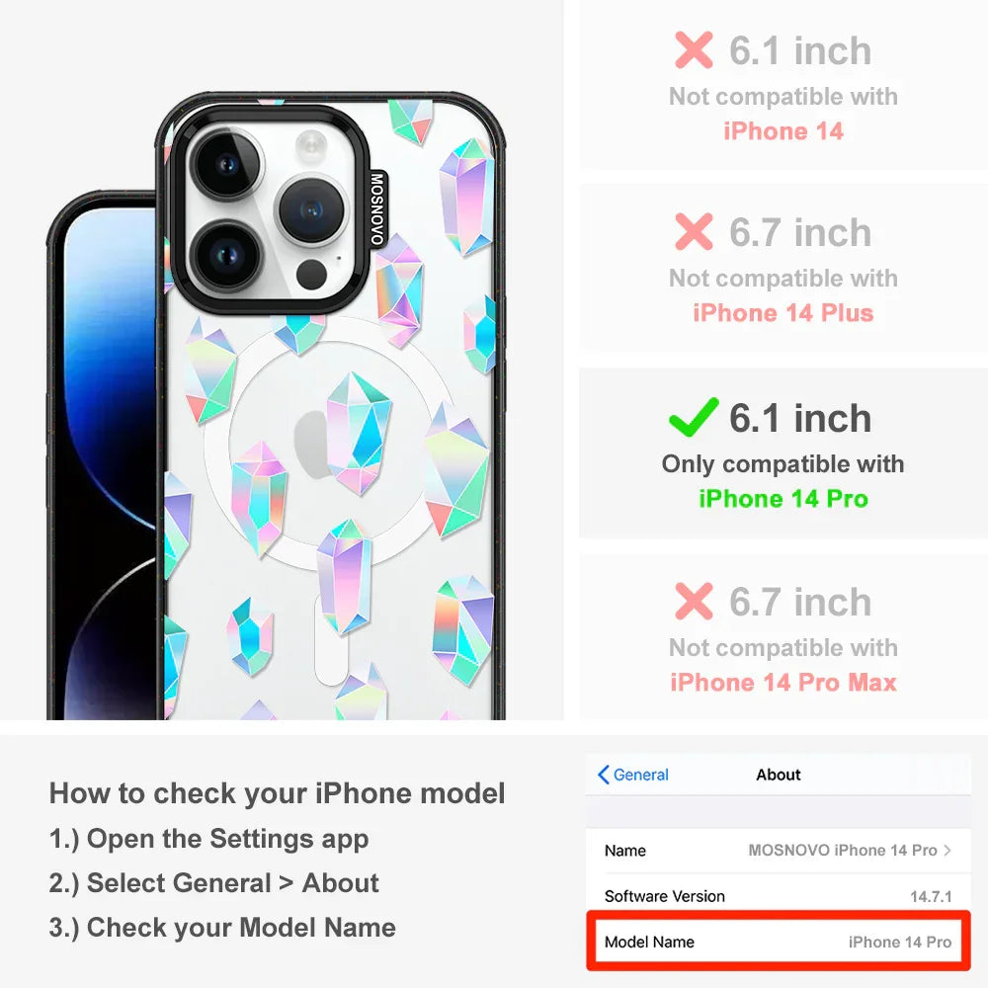Click the green iPhone 14 Pro label

[x=783, y=498]
